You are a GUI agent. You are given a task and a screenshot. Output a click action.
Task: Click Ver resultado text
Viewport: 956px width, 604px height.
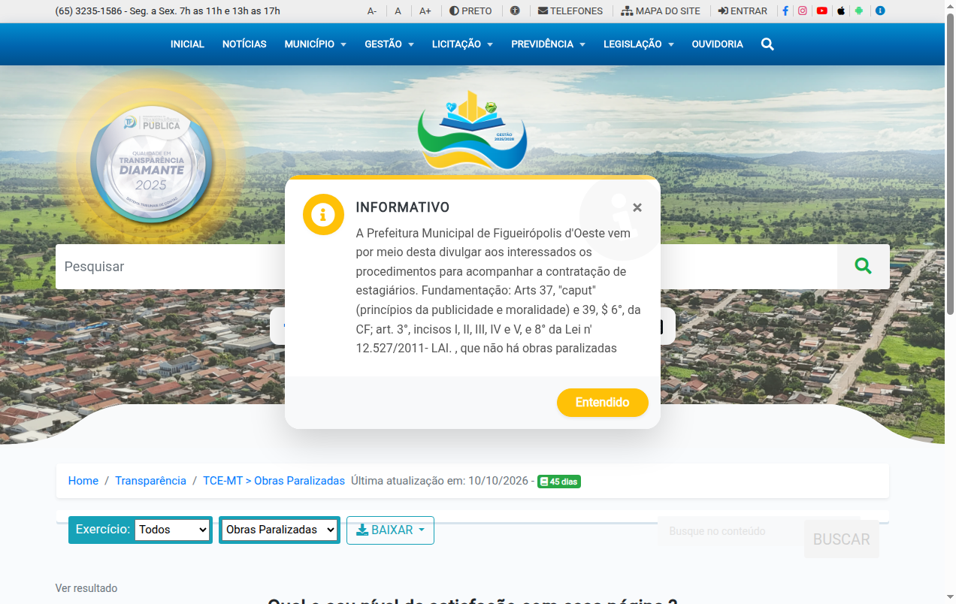(x=86, y=588)
